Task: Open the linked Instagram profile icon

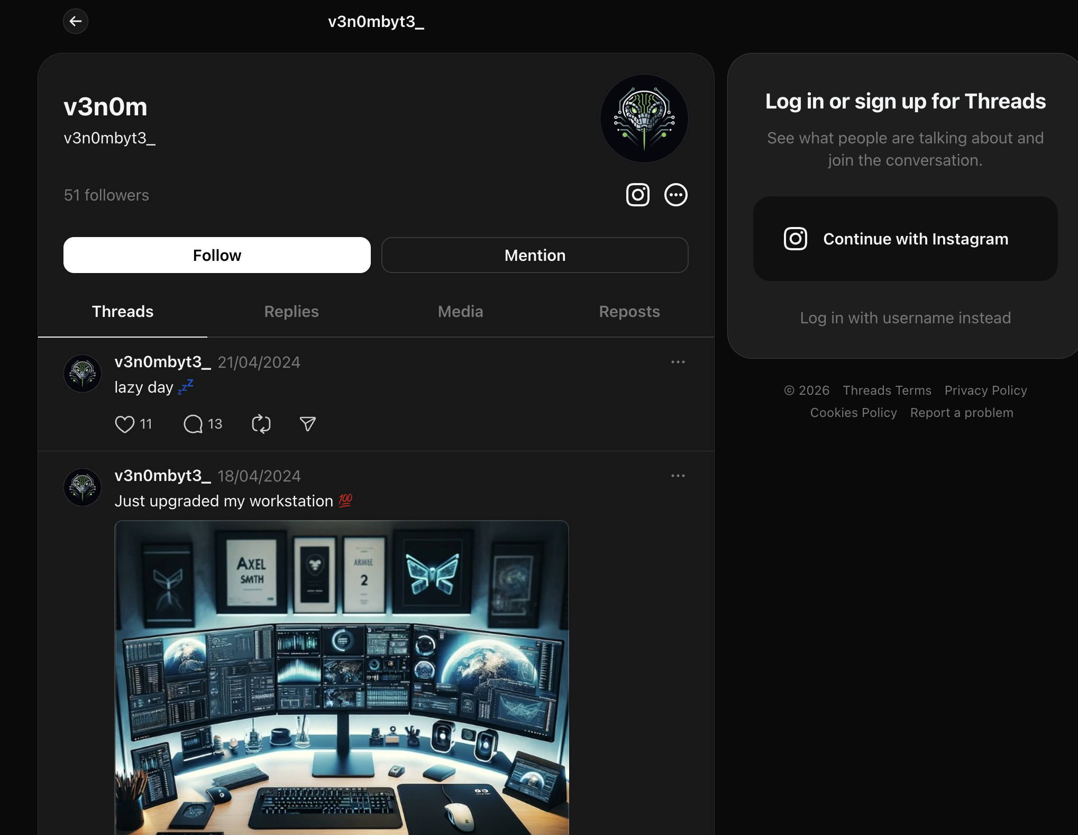Action: click(638, 195)
